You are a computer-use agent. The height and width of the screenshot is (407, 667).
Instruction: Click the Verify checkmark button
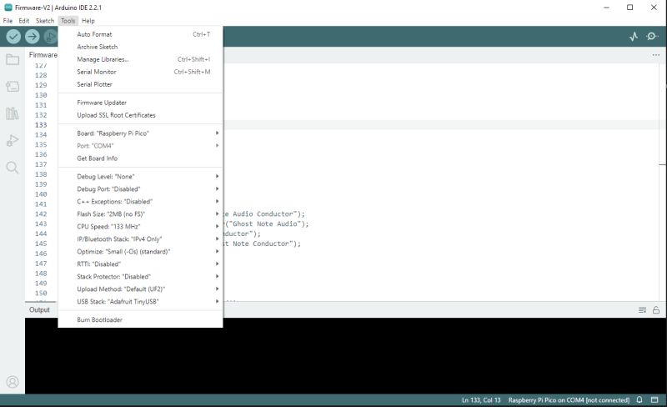pyautogui.click(x=13, y=37)
